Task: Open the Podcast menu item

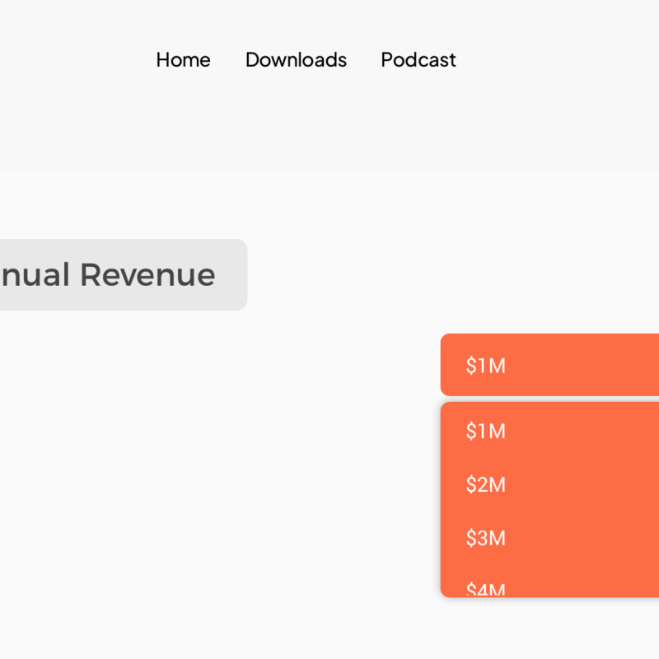Action: 418,60
